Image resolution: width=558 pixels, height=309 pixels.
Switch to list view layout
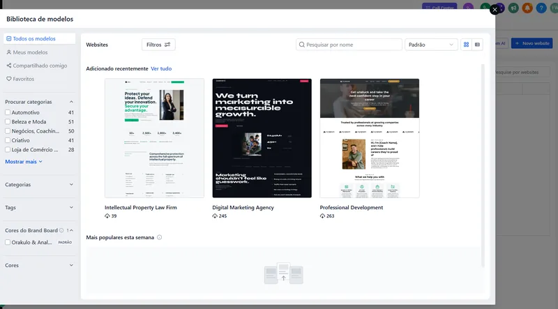[x=477, y=45]
